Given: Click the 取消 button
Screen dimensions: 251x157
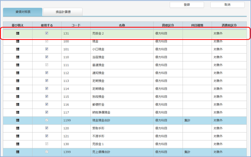Looking at the screenshot, I should pyautogui.click(x=227, y=5).
